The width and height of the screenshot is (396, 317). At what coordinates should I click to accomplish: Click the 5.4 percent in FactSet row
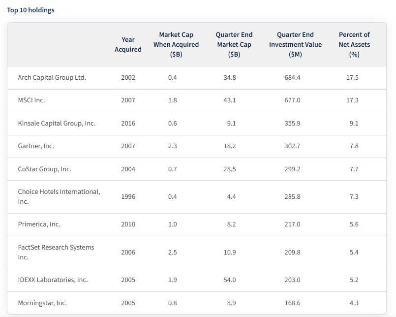(354, 253)
